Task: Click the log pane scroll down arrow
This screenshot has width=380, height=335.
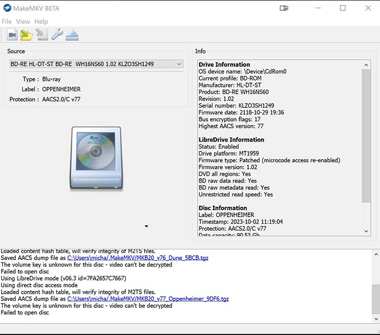Action: (x=376, y=319)
